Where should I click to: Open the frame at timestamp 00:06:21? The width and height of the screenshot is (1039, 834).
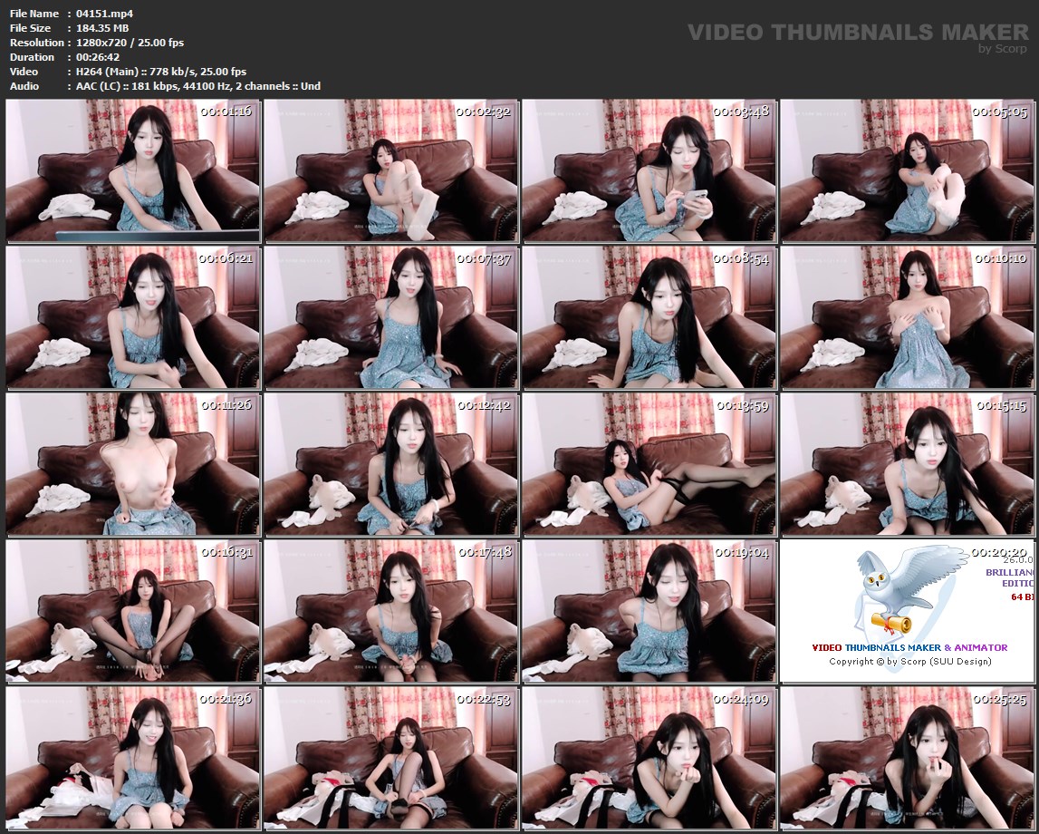point(133,317)
